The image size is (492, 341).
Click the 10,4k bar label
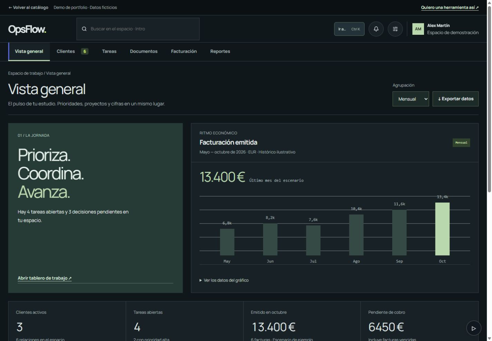[356, 209]
